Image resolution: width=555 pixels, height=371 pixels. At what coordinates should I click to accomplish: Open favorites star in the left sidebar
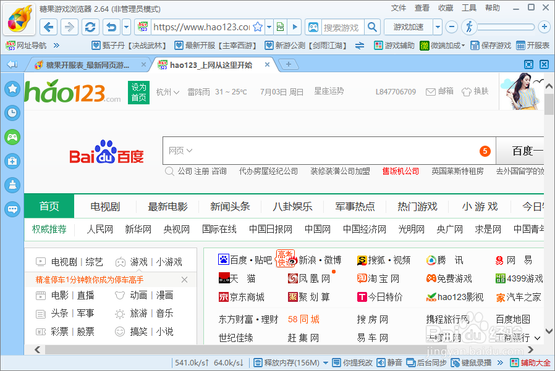point(12,88)
